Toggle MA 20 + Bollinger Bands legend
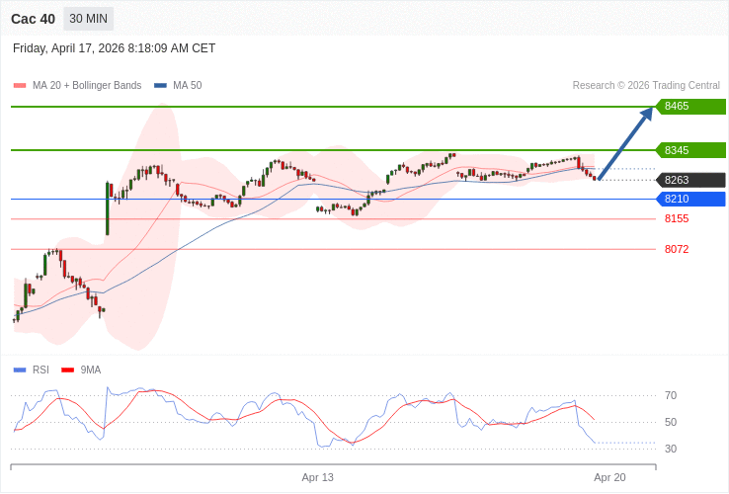Screen dimensions: 729x494 click(87, 86)
